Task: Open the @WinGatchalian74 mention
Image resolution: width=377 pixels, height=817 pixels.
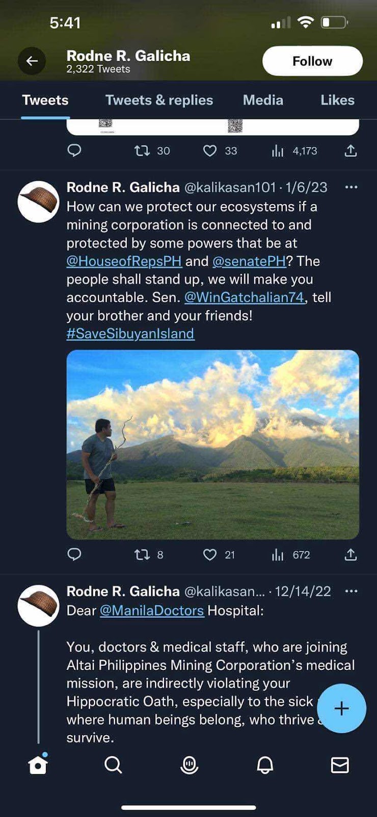Action: 244,297
